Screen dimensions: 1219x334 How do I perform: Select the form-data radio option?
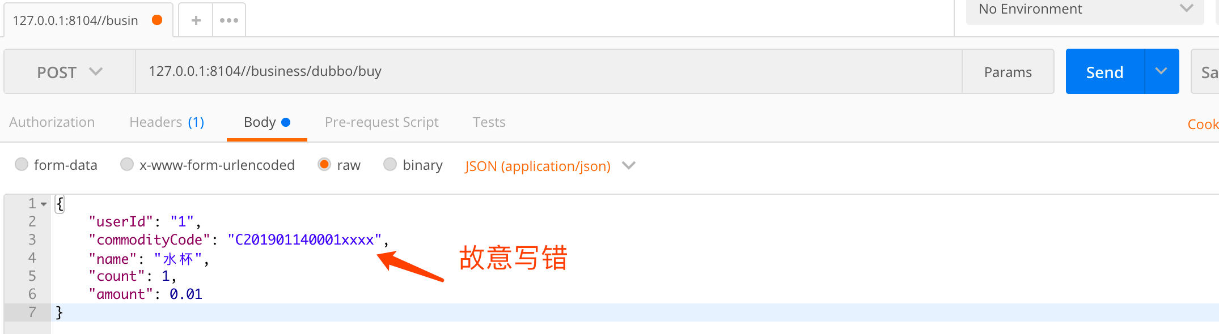22,165
